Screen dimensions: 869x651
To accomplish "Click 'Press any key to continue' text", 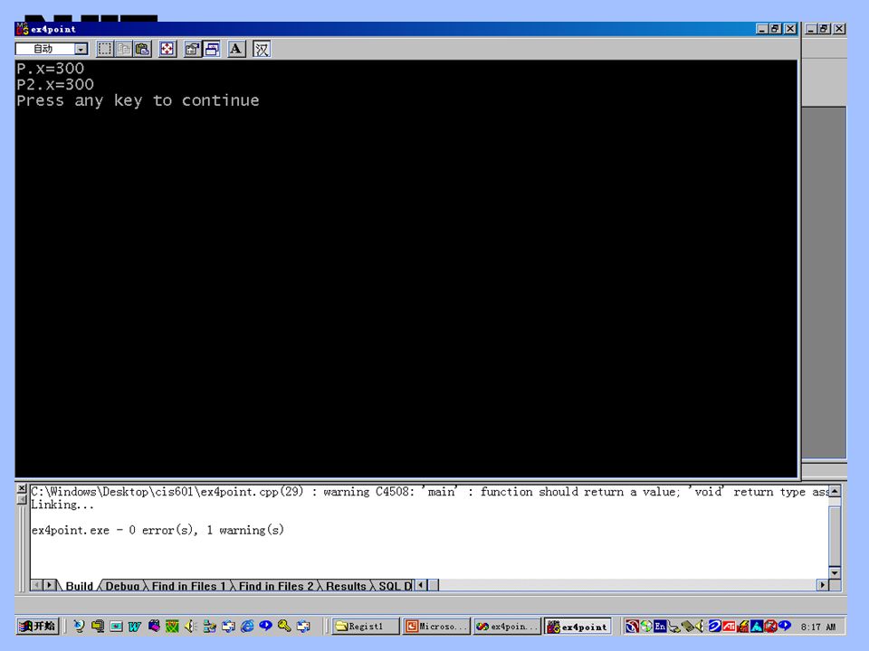I will (138, 100).
